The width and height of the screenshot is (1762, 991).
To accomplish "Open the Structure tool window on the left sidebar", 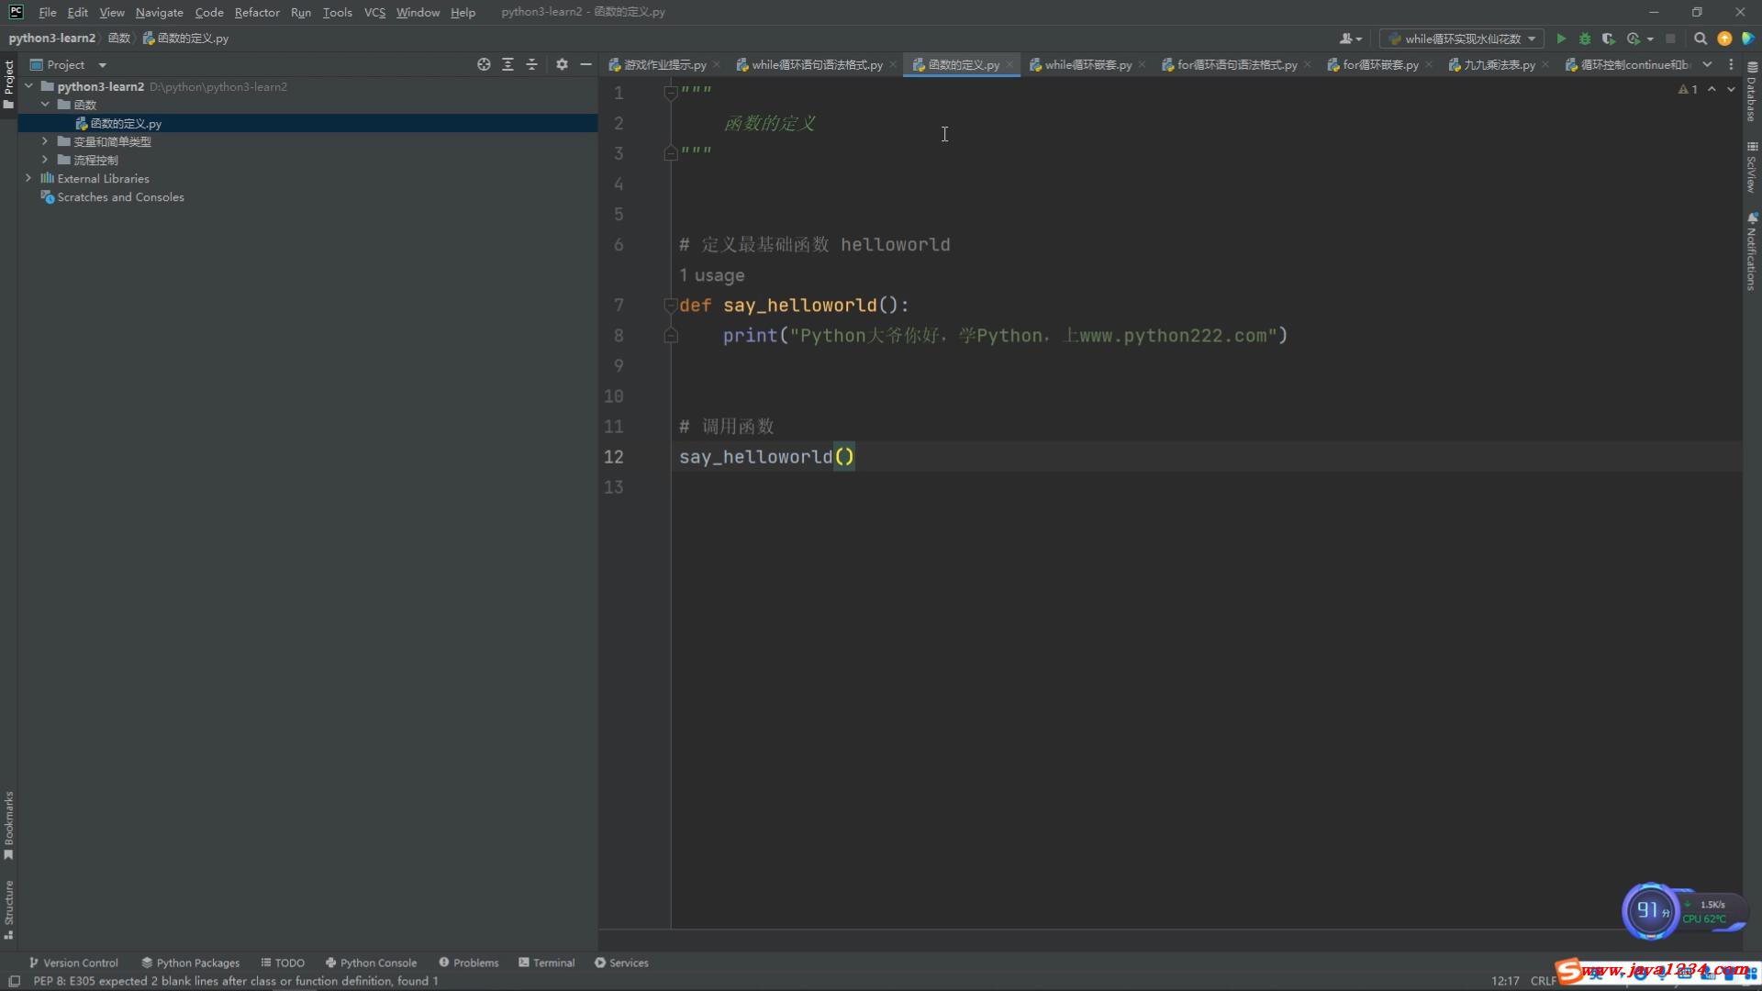I will click(x=8, y=909).
